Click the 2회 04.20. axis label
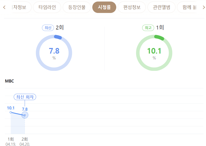Screen dimensions: 206x146 click(x=25, y=141)
